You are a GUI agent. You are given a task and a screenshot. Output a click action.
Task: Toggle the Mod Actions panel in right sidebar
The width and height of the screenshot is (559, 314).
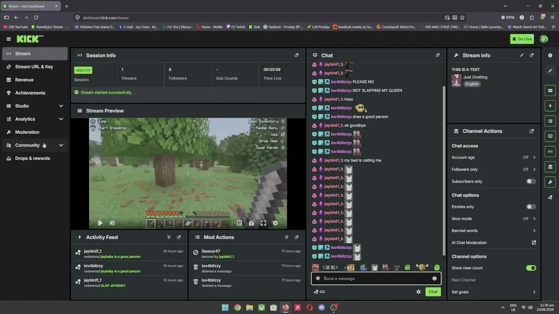(550, 121)
